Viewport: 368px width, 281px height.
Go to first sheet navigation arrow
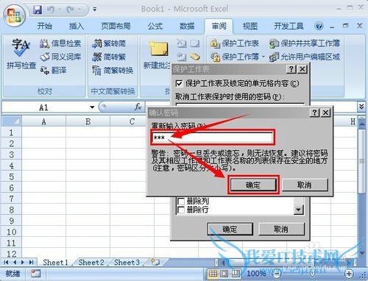coord(7,263)
